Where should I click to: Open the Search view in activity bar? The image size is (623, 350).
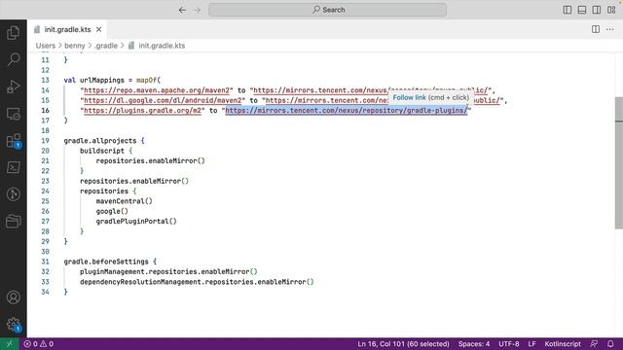[x=13, y=59]
